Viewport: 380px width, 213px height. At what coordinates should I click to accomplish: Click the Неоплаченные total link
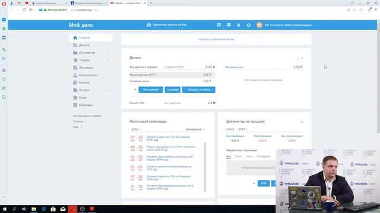pyautogui.click(x=262, y=136)
